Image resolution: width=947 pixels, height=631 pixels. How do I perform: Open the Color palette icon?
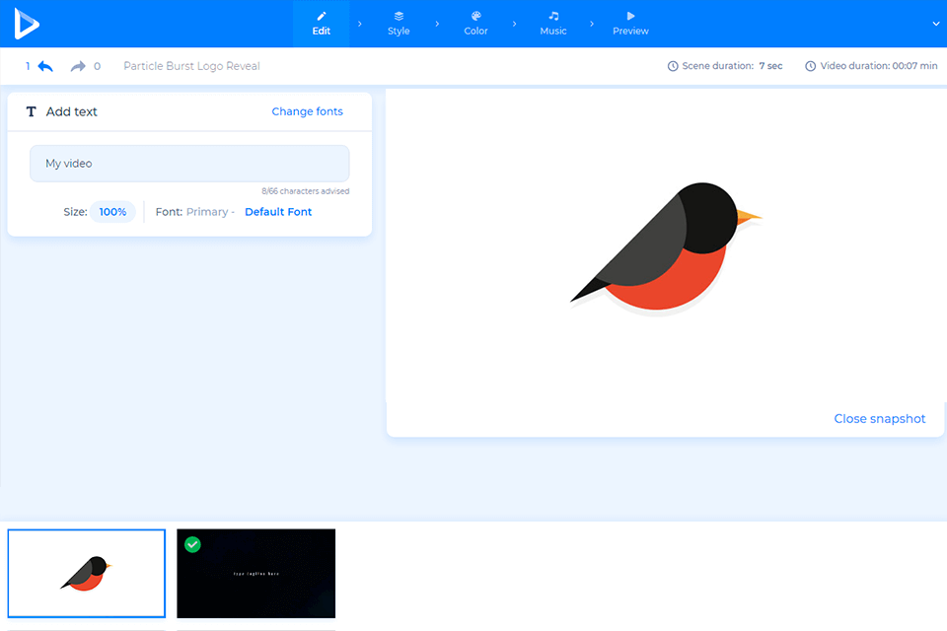pos(475,16)
